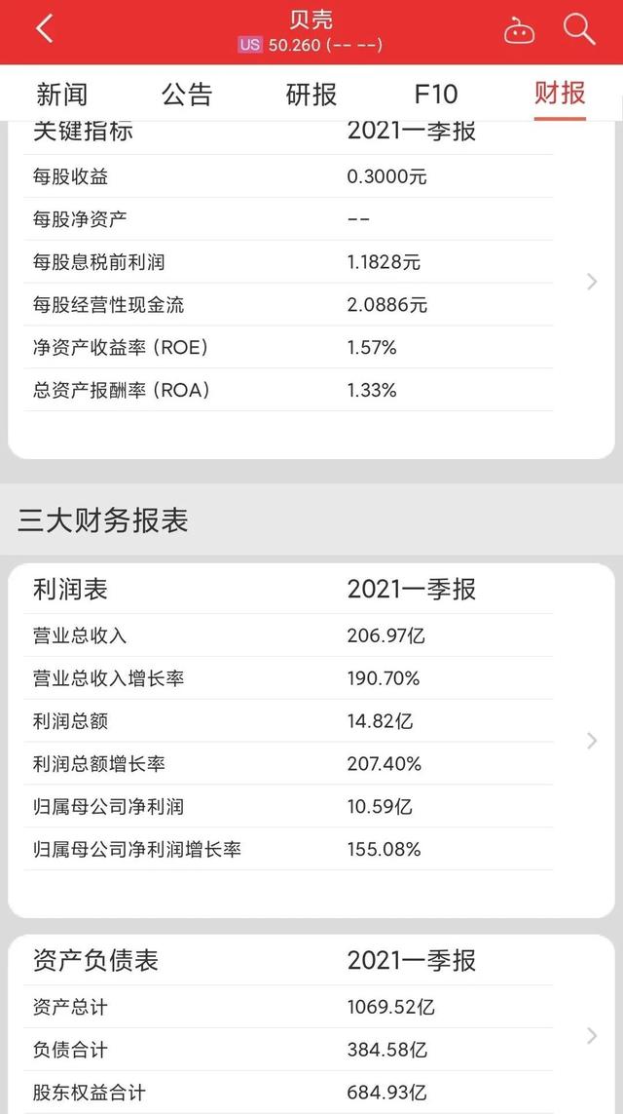The image size is (623, 1114).
Task: Tap the 净资产收益率 (ROE) row
Action: click(121, 347)
